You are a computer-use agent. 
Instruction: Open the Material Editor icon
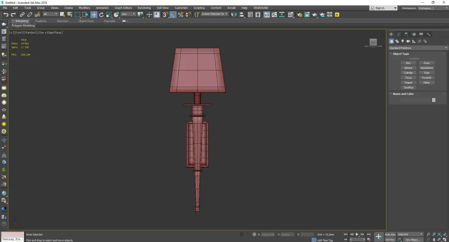pos(291,15)
